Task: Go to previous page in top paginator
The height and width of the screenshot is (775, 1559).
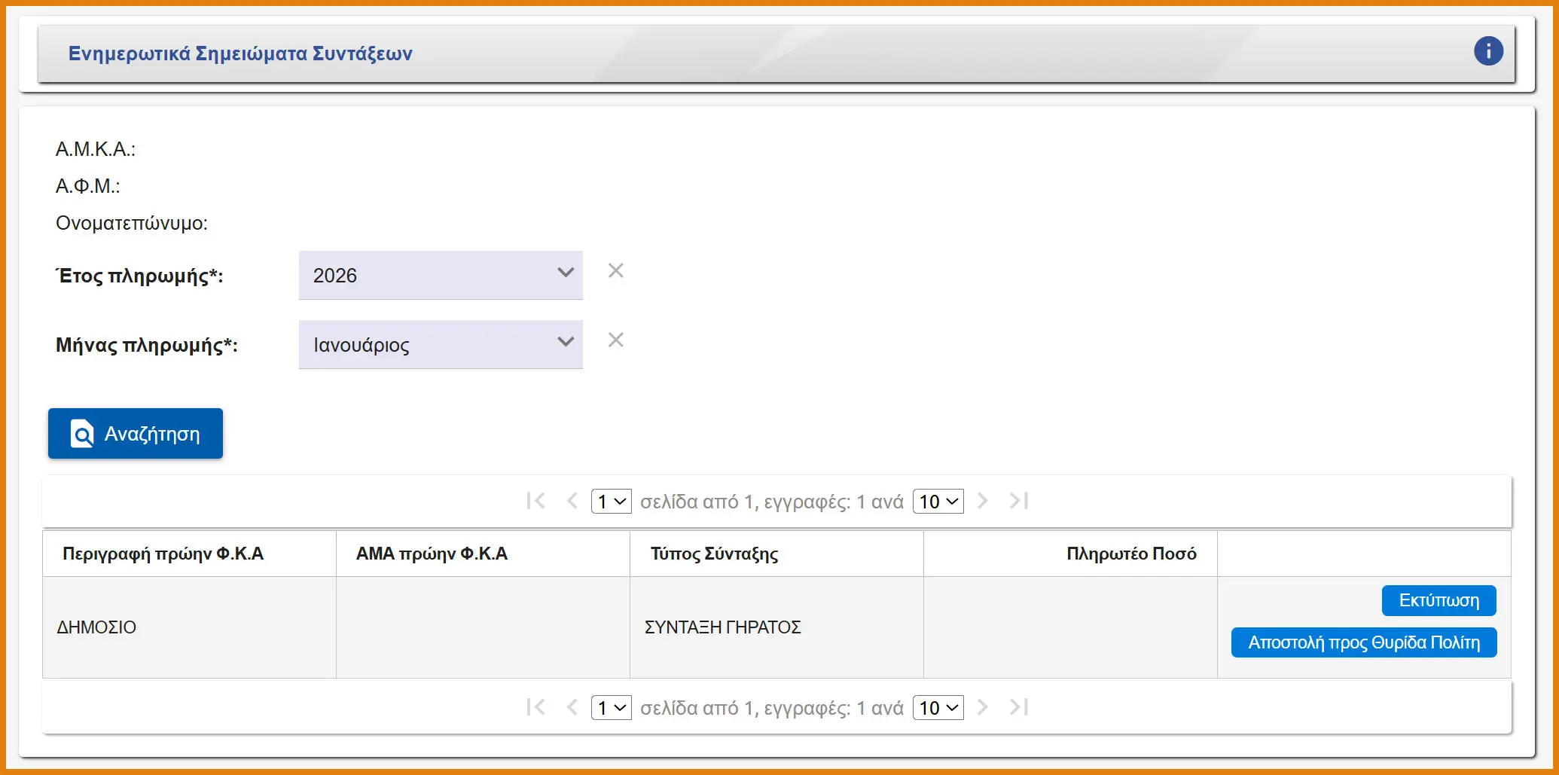Action: pyautogui.click(x=572, y=501)
